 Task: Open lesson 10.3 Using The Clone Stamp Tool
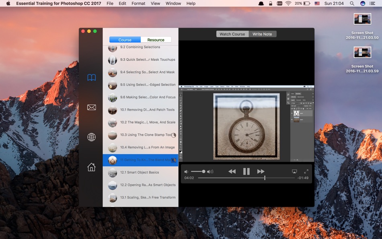click(141, 135)
